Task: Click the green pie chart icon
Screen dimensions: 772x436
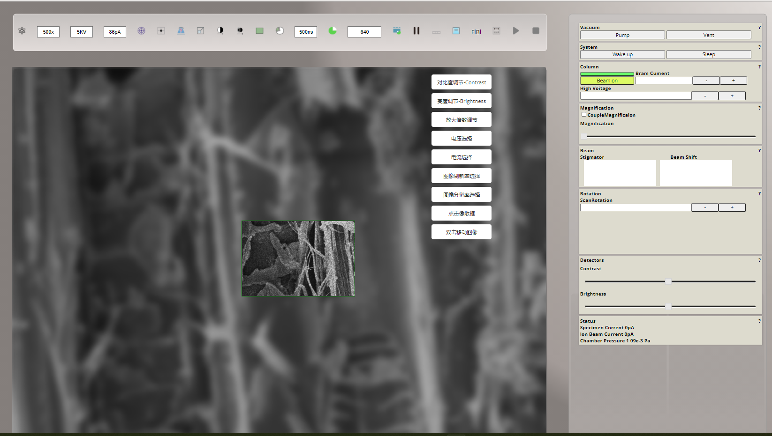Action: [x=333, y=31]
